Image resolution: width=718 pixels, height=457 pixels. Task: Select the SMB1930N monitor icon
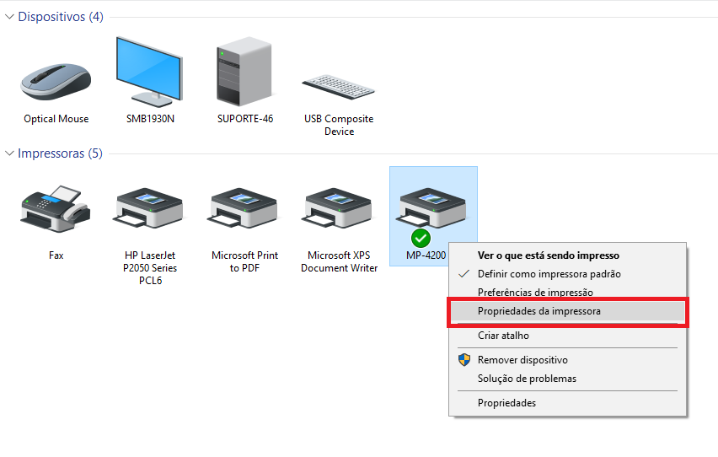tap(150, 72)
